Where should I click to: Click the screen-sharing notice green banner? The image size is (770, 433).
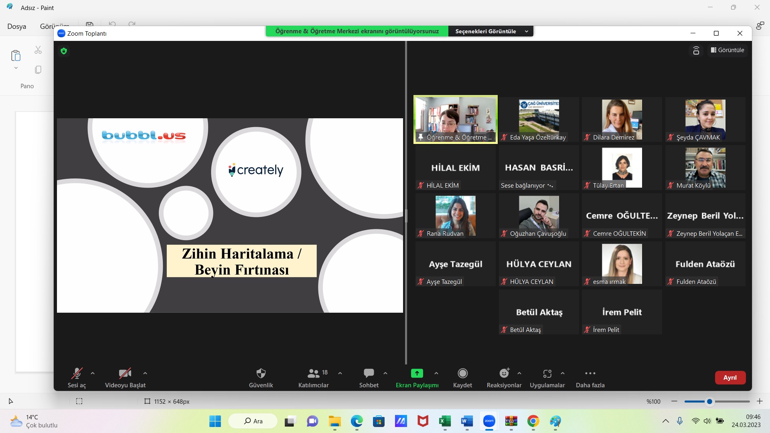[x=357, y=31]
